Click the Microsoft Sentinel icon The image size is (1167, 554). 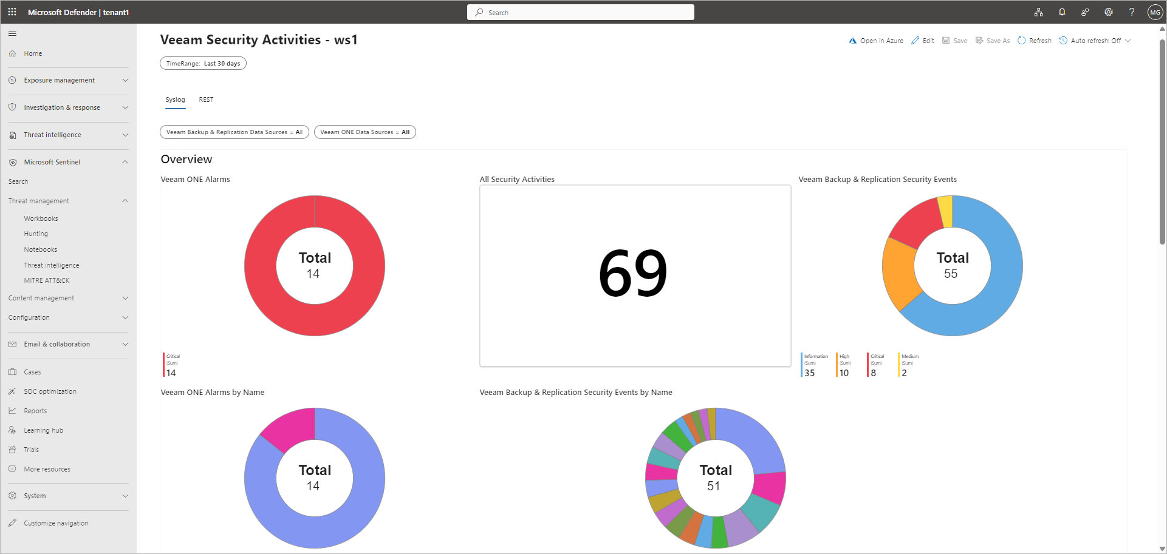click(x=12, y=162)
